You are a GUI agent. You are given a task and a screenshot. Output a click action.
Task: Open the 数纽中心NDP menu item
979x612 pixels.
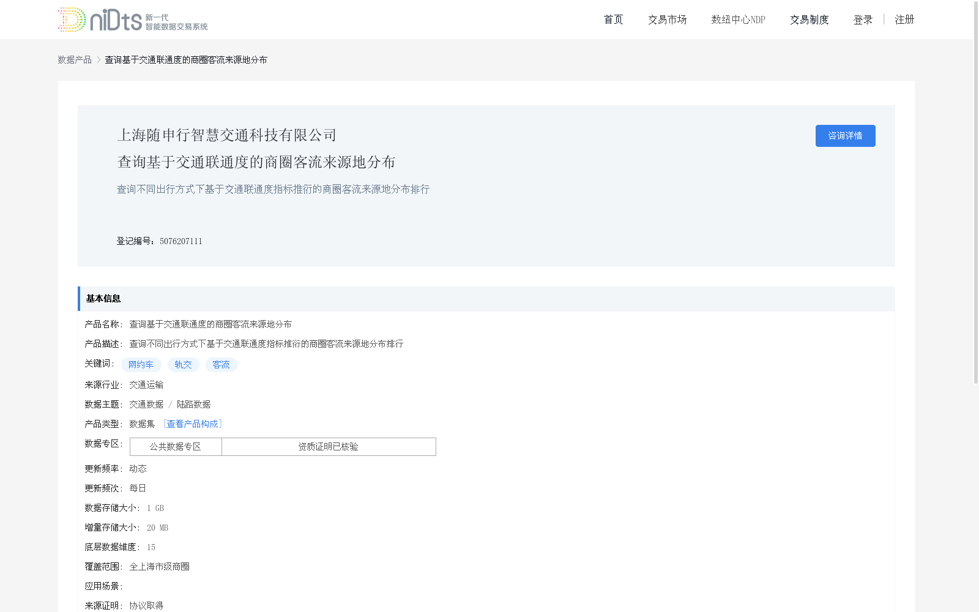(x=738, y=20)
